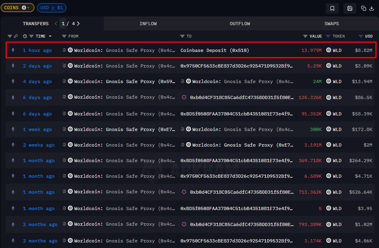This screenshot has height=248, width=379.
Task: Click the '1 hour ago' transaction time link
Action: point(37,50)
